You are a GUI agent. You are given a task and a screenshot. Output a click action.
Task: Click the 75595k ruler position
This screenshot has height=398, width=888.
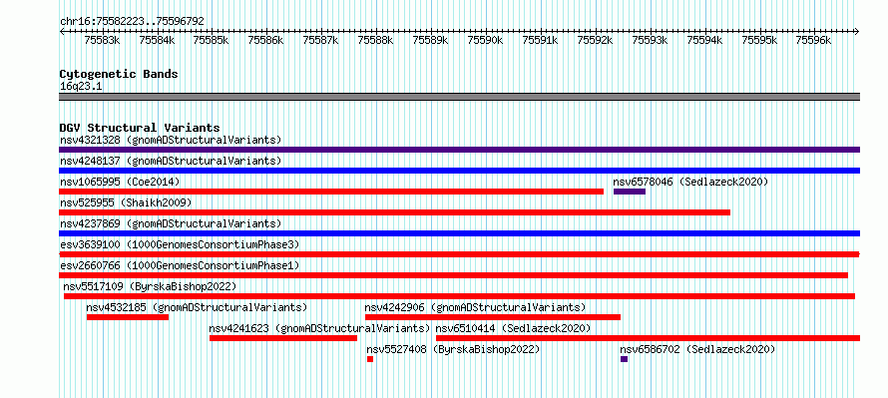pos(760,40)
